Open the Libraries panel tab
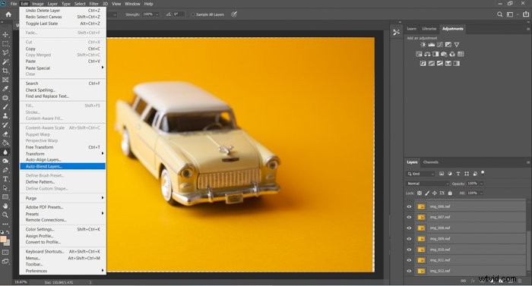Screen dimensions: 532x286 [x=429, y=29]
